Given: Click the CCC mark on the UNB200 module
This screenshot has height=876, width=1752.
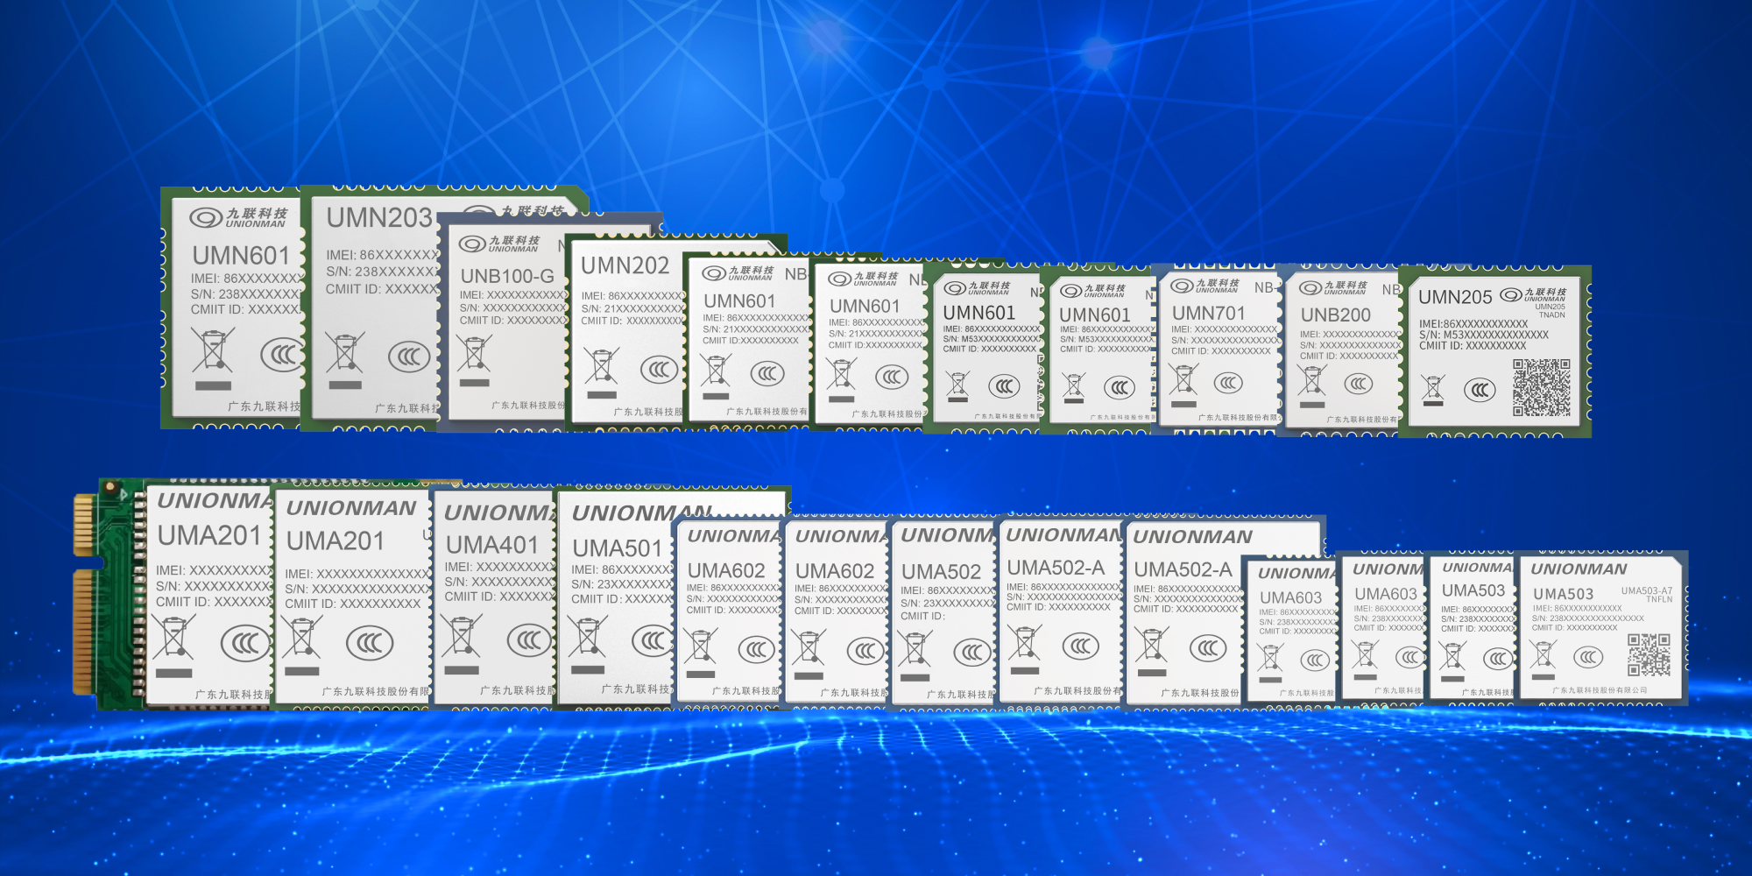Looking at the screenshot, I should (x=1358, y=384).
